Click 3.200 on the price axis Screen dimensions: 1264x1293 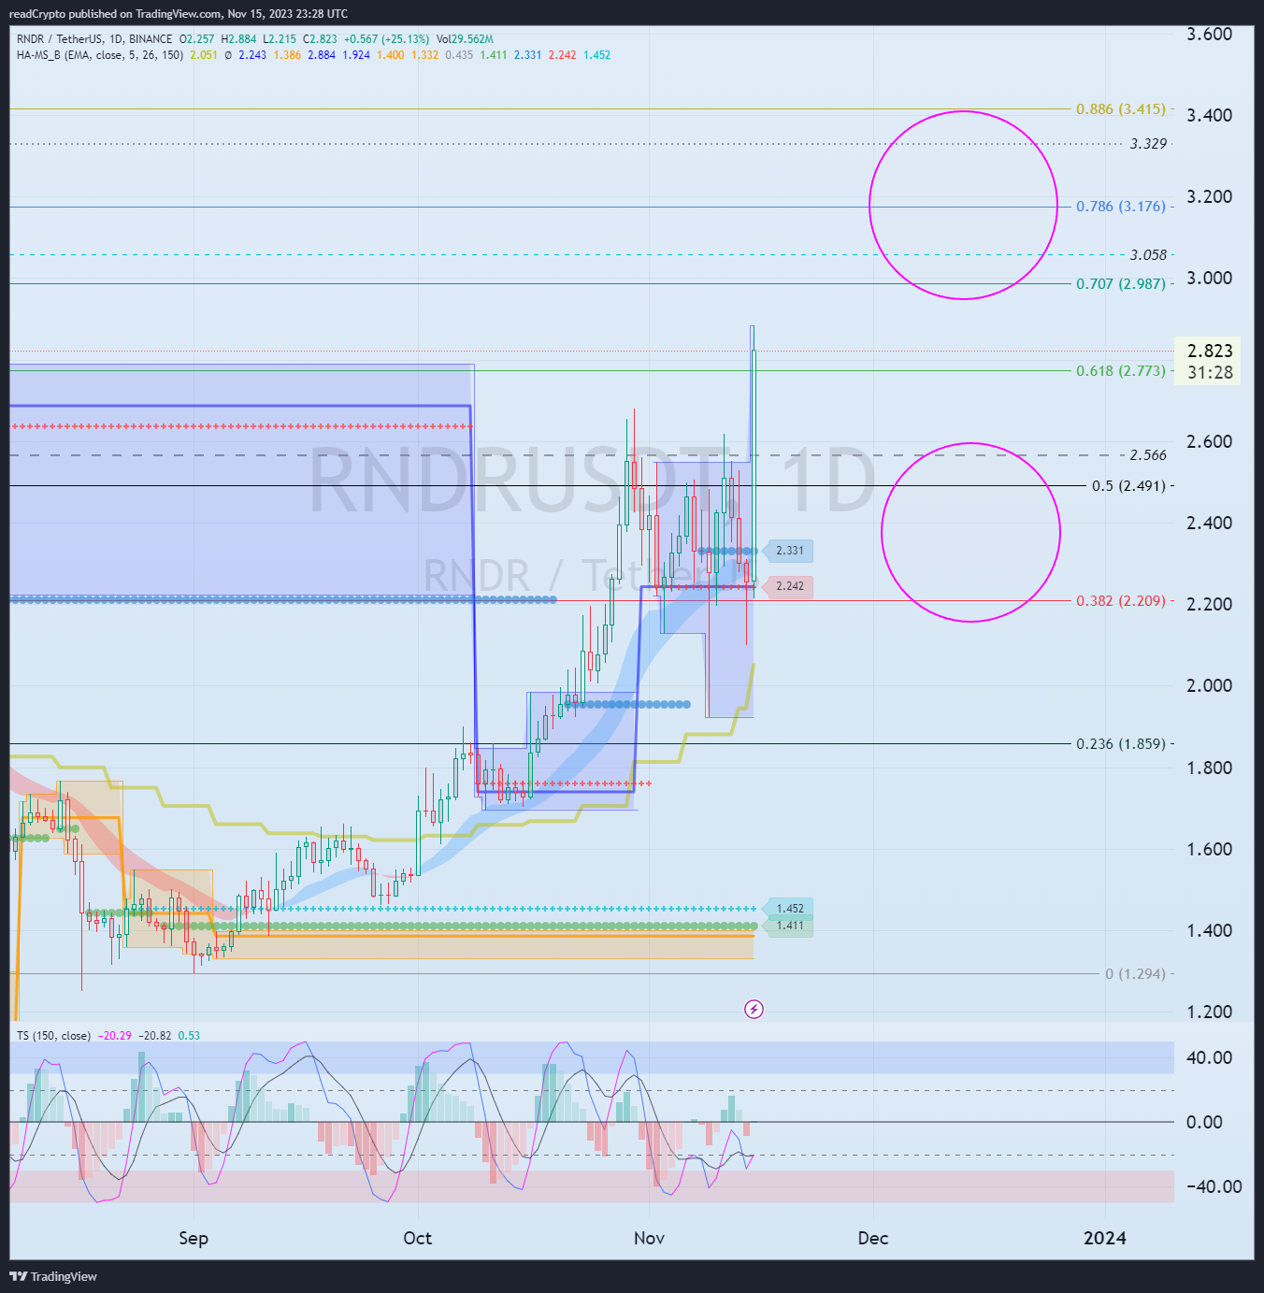(x=1209, y=196)
